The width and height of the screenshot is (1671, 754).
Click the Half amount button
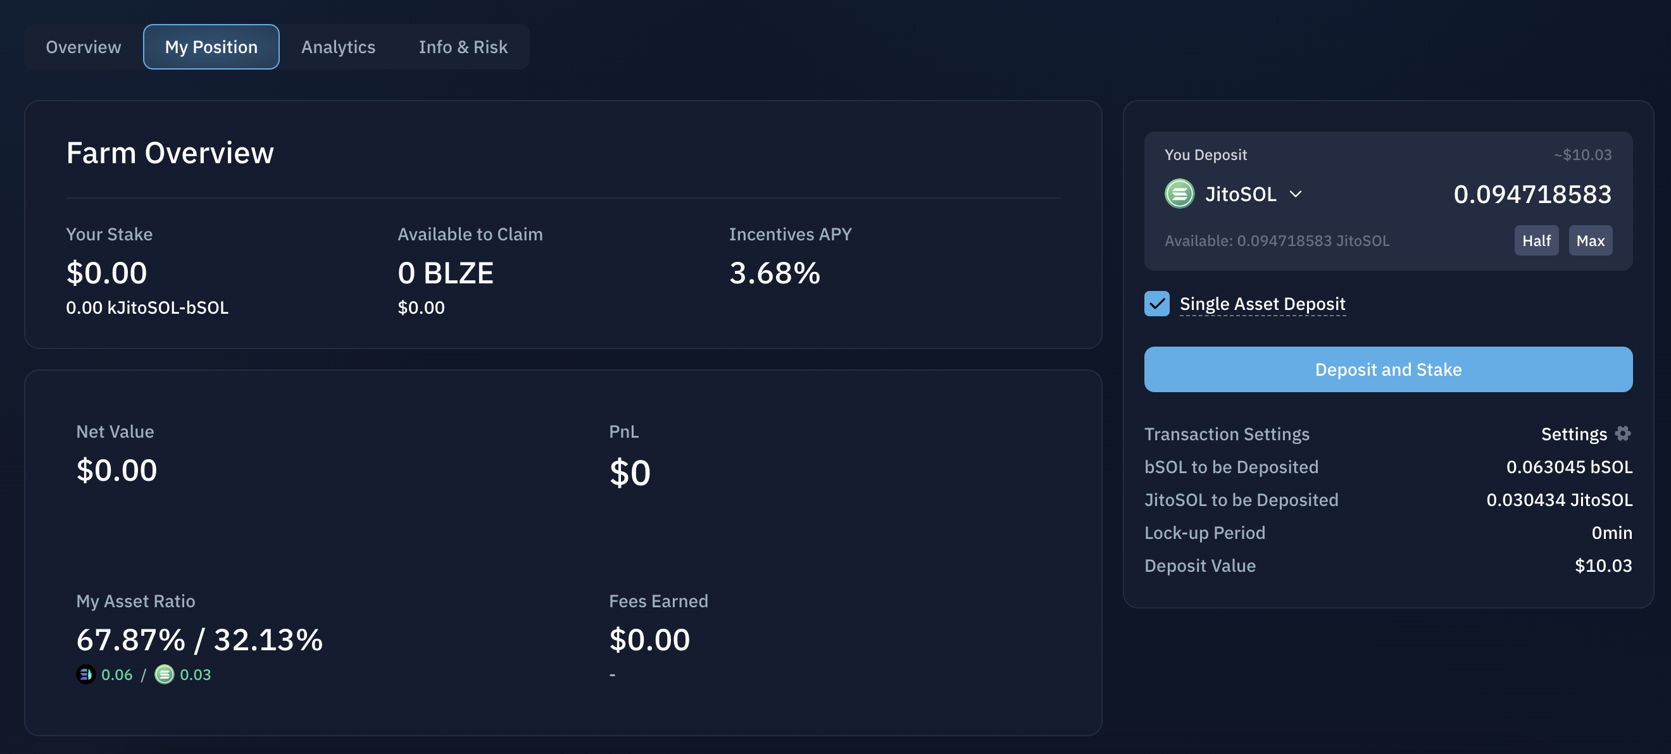click(x=1536, y=240)
